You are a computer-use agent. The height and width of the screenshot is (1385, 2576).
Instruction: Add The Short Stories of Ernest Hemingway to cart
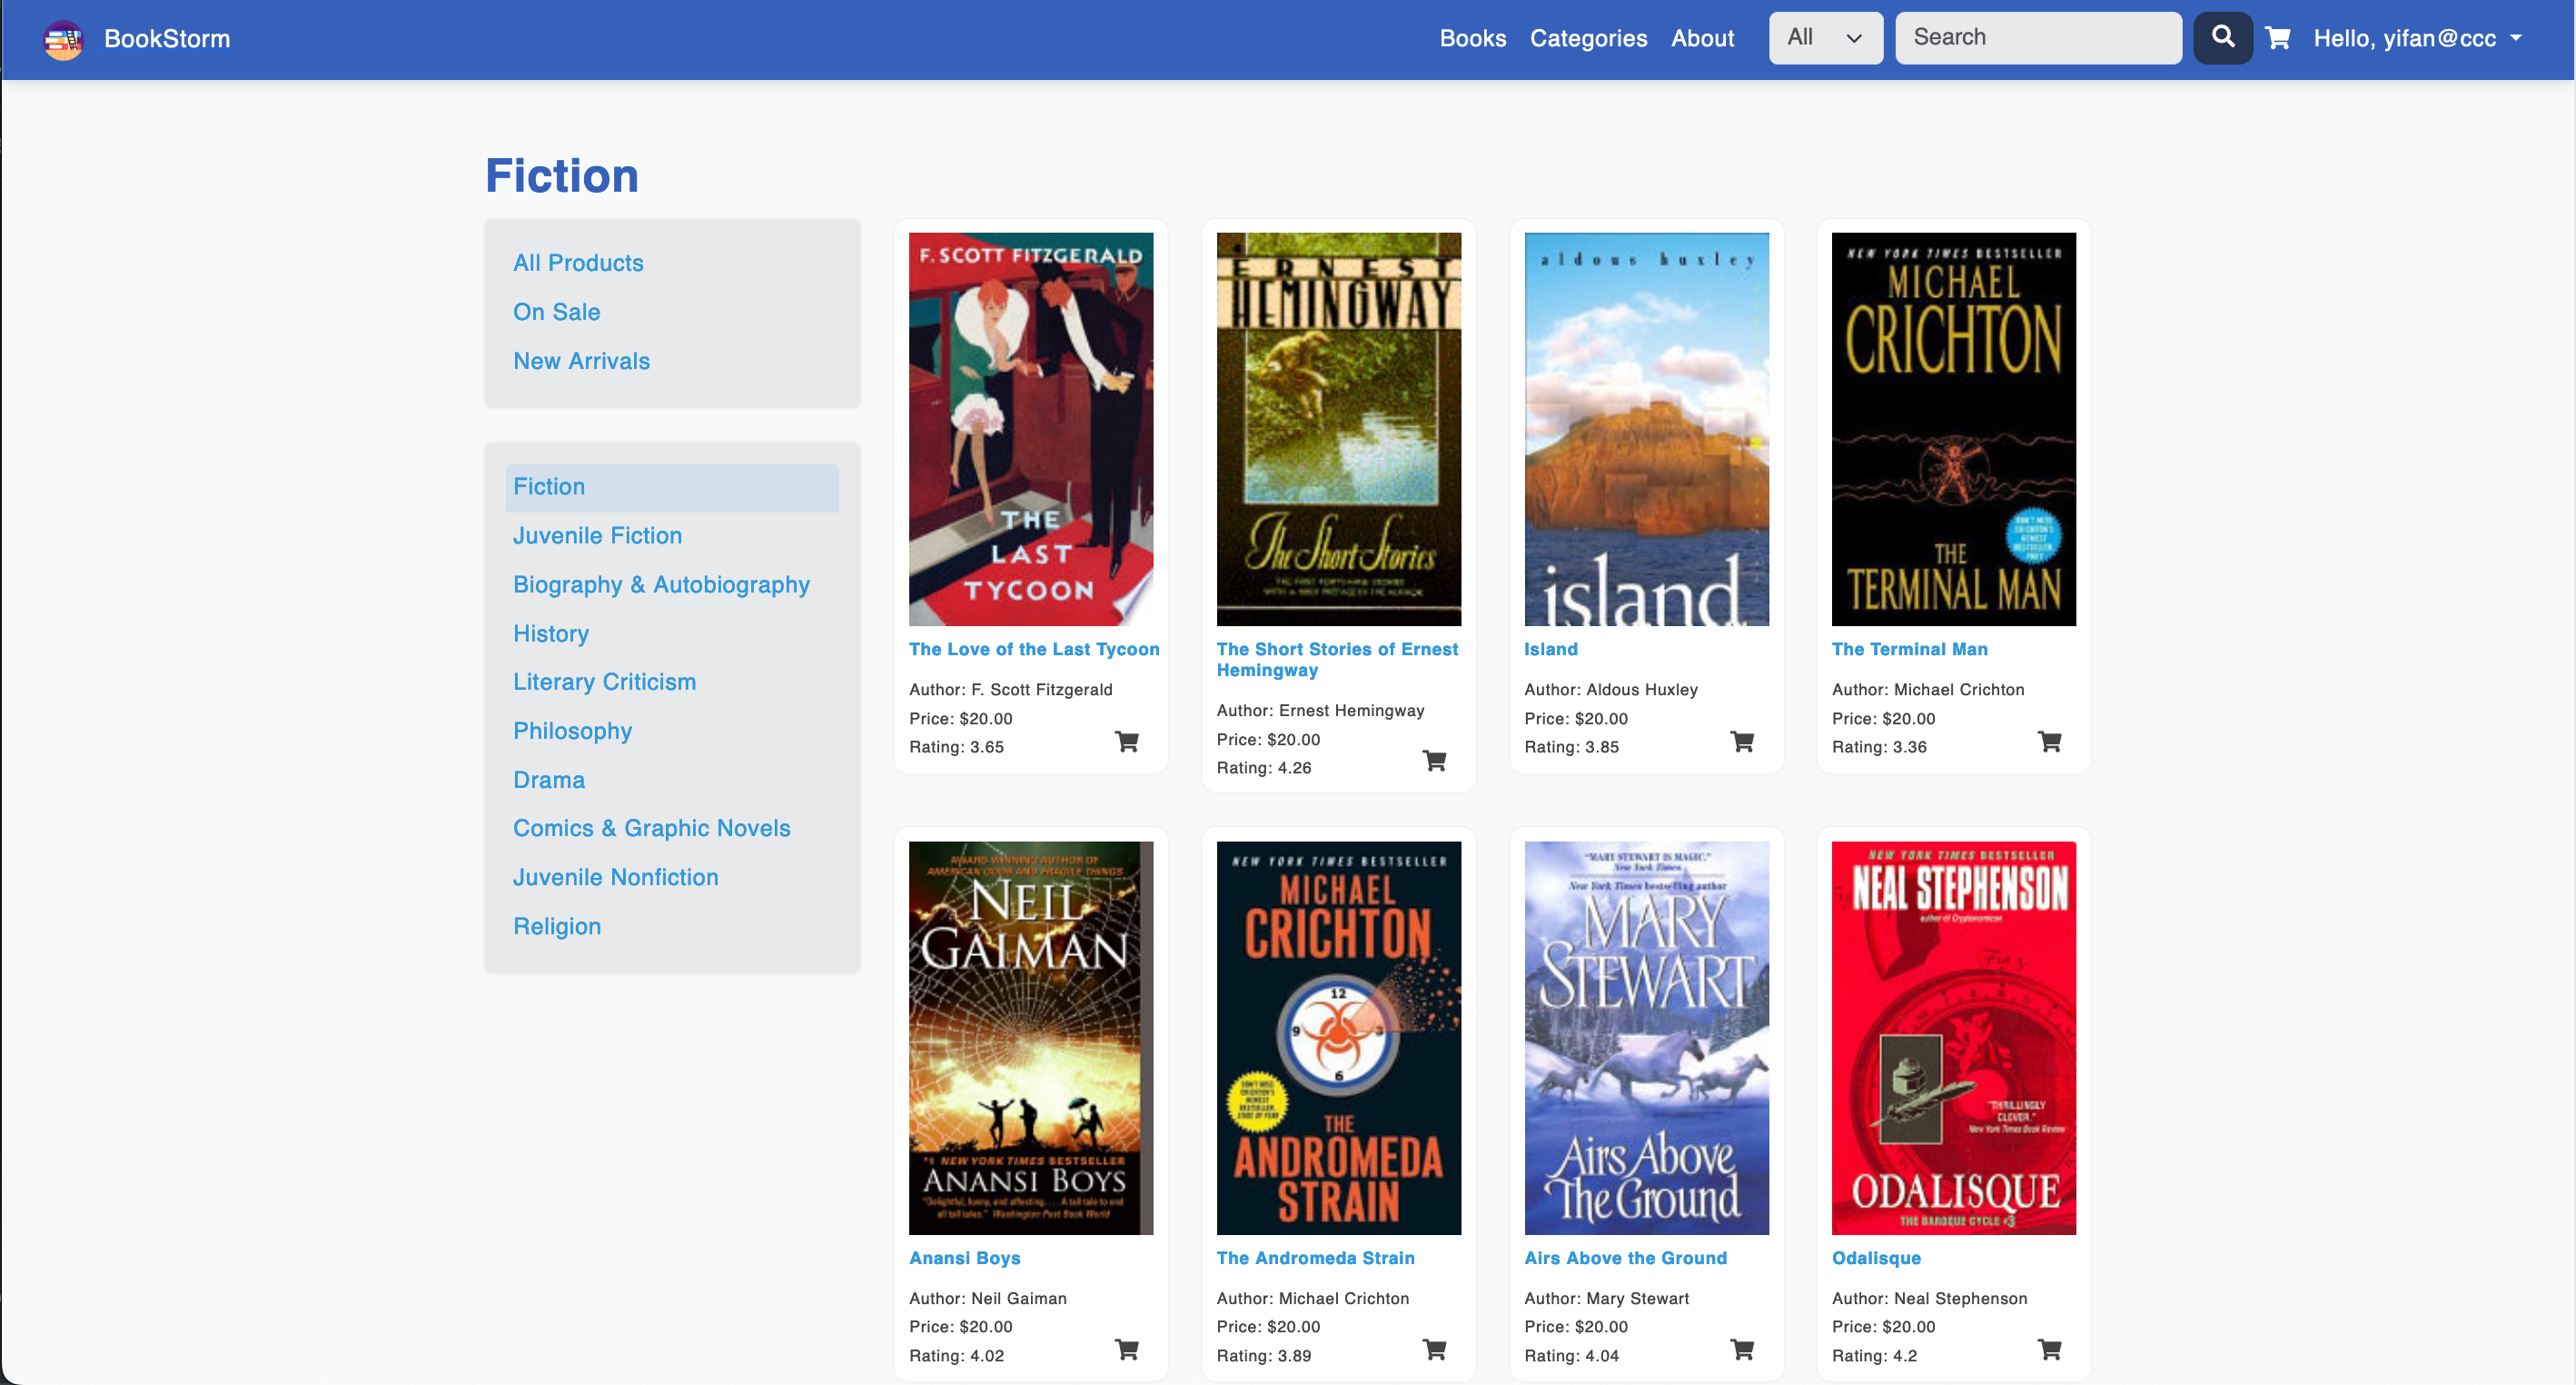1435,762
